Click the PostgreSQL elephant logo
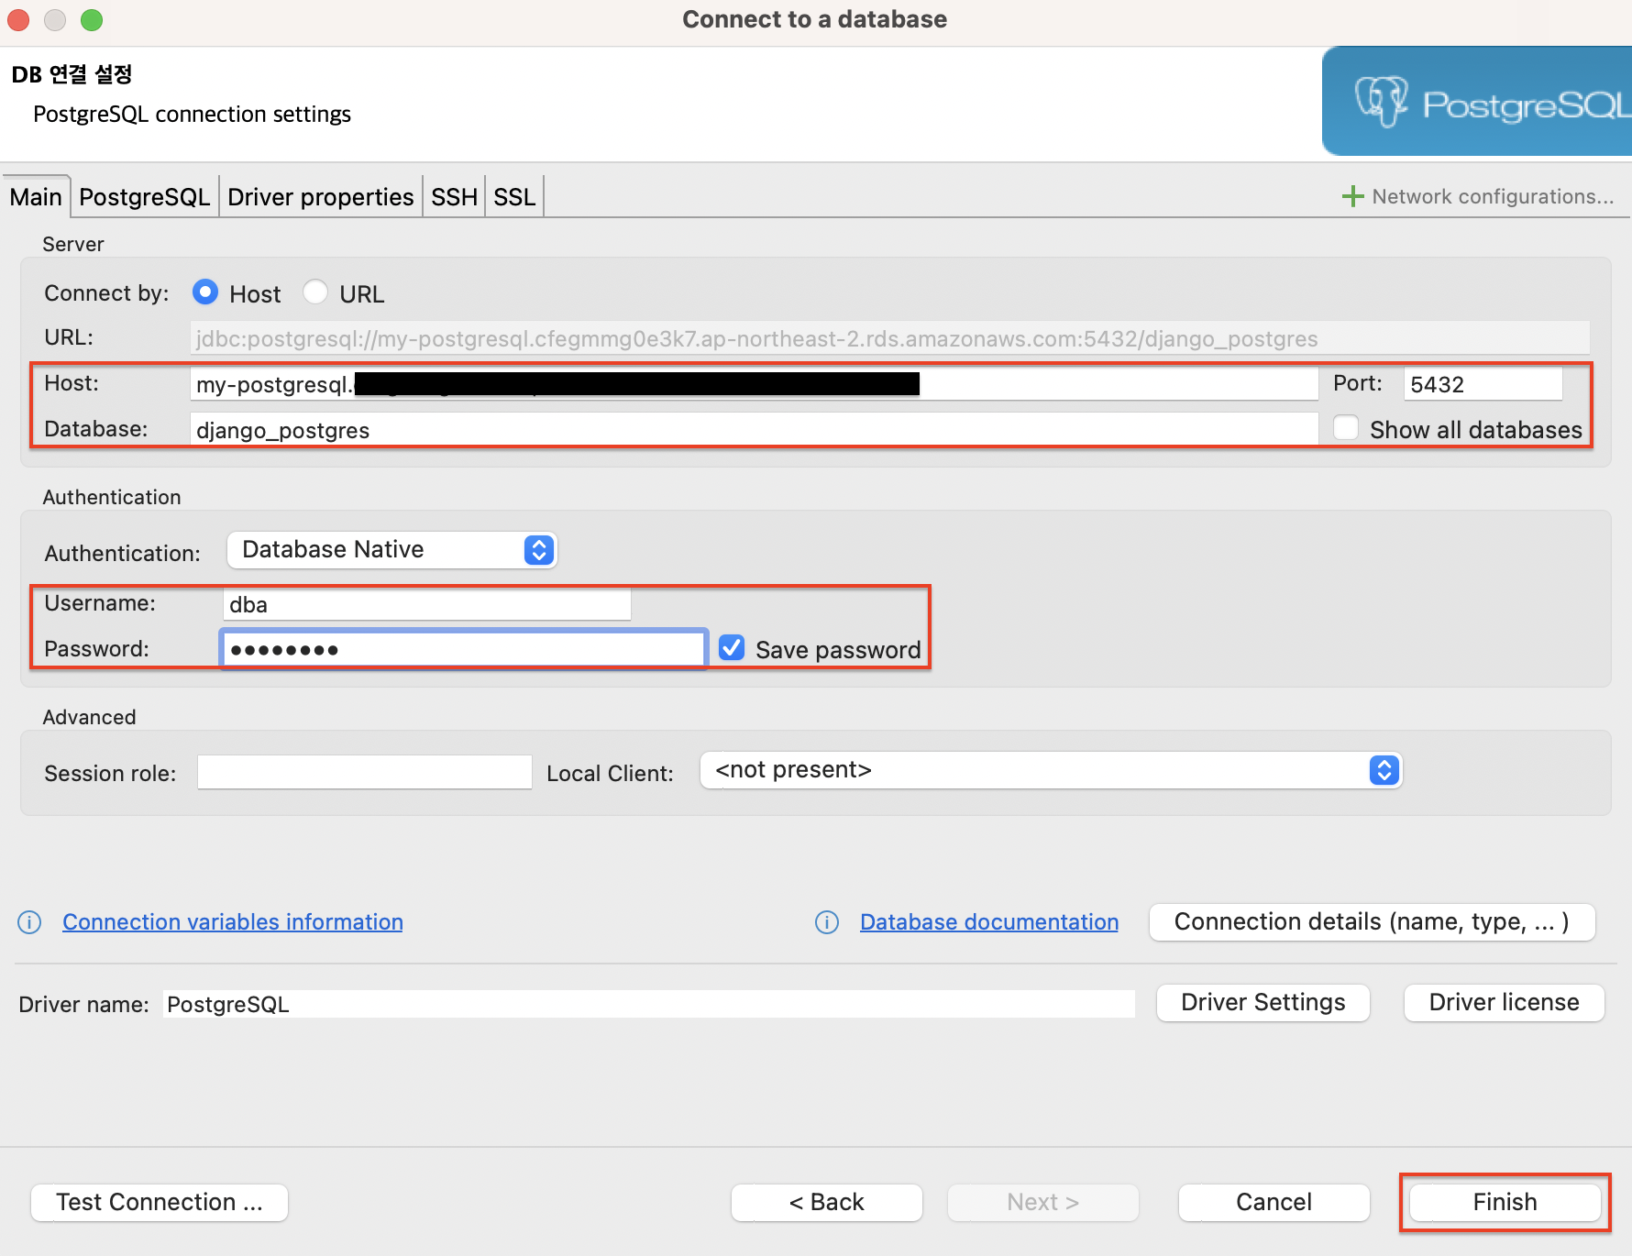This screenshot has height=1256, width=1632. click(1382, 101)
